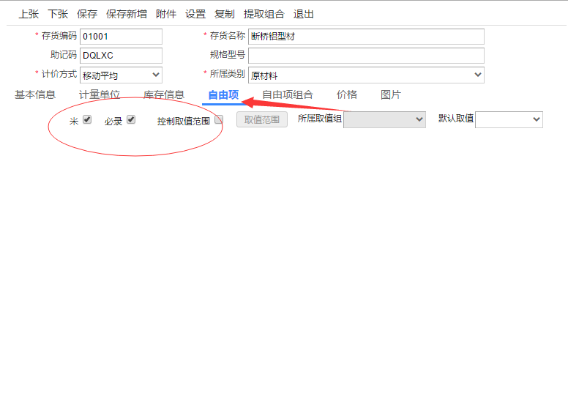The height and width of the screenshot is (413, 568).
Task: Click 保存新增 to save and add
Action: (127, 14)
